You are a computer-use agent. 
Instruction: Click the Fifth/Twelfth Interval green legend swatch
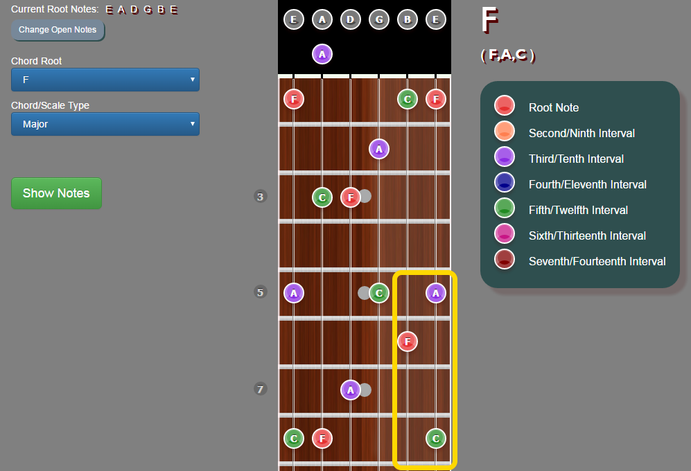click(505, 208)
